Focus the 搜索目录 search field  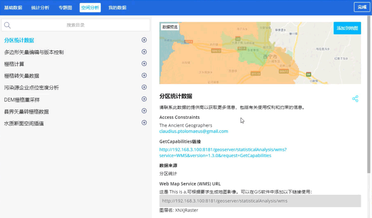point(75,25)
